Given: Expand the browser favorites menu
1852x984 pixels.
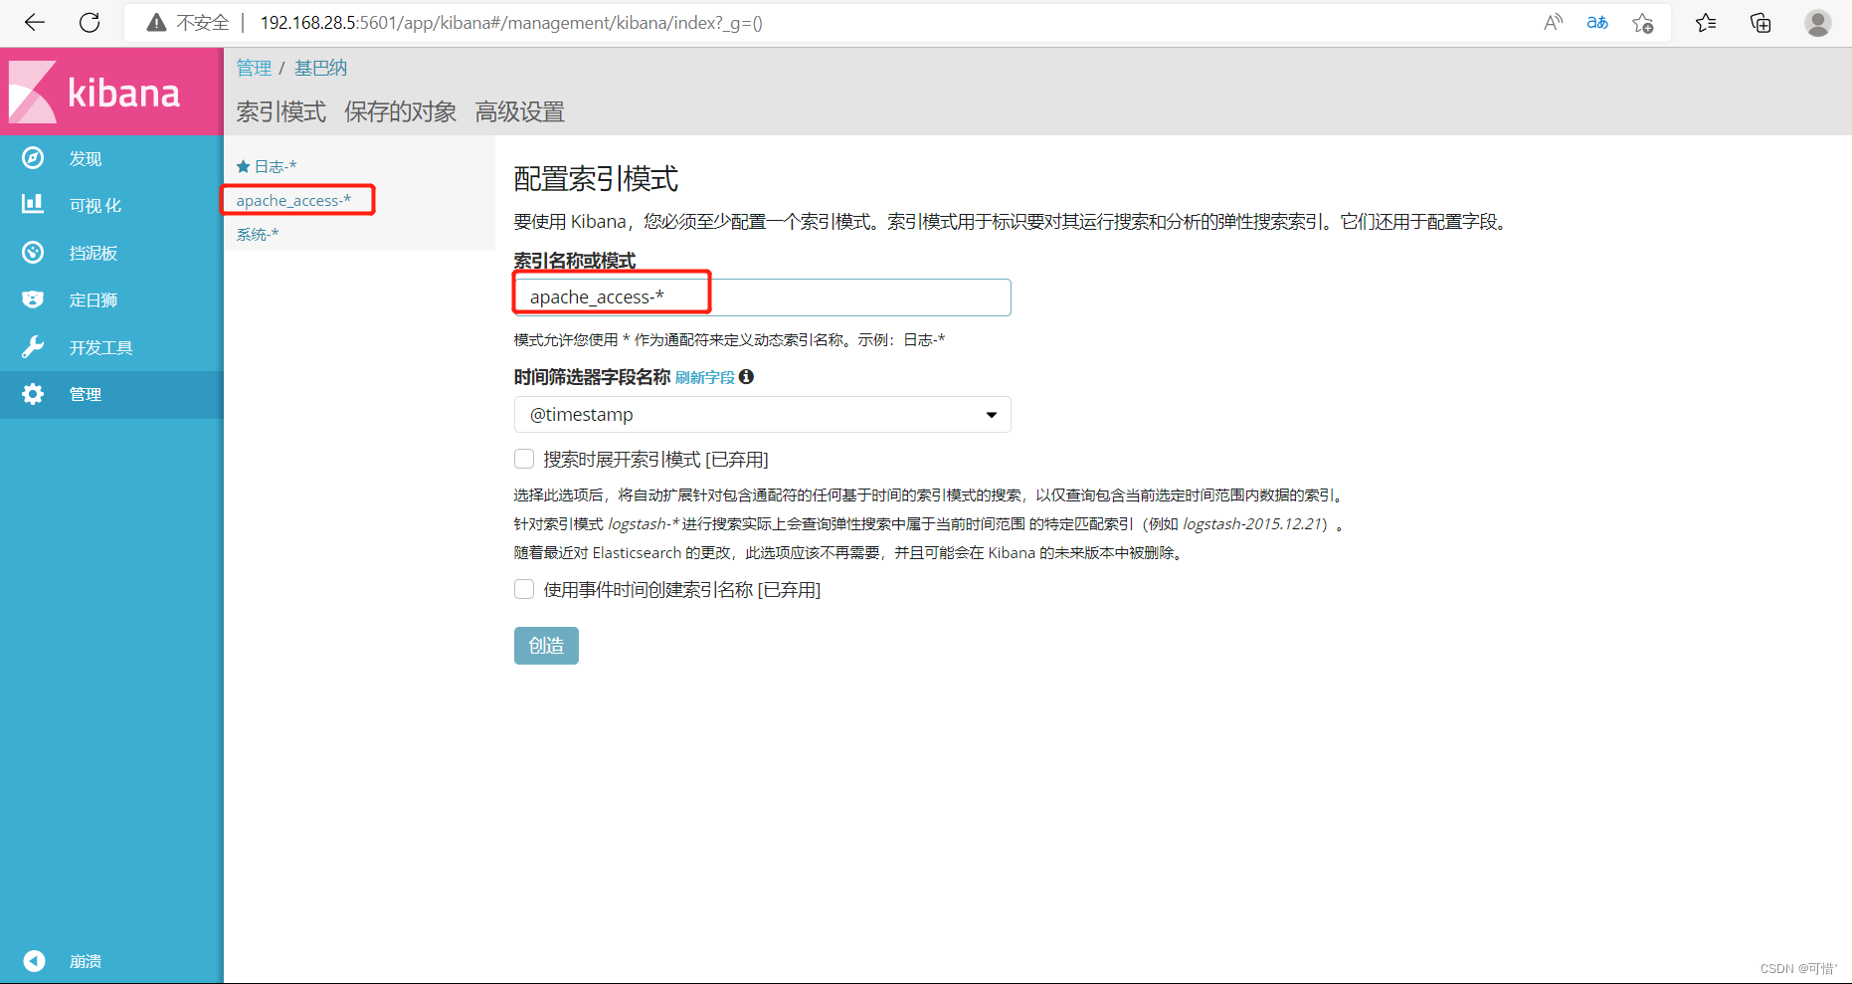Looking at the screenshot, I should 1706,22.
